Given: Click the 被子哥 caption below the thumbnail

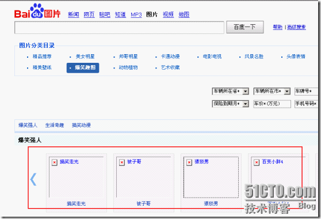Looking at the screenshot, I should [144, 203].
